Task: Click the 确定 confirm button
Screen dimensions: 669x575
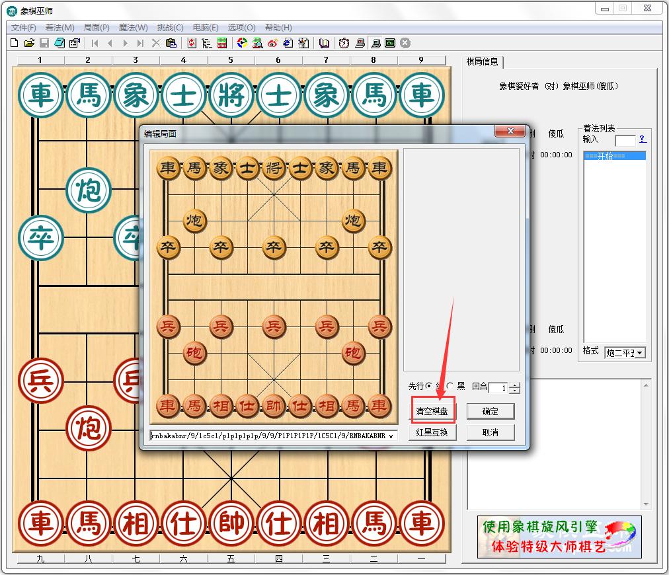Action: coord(491,411)
